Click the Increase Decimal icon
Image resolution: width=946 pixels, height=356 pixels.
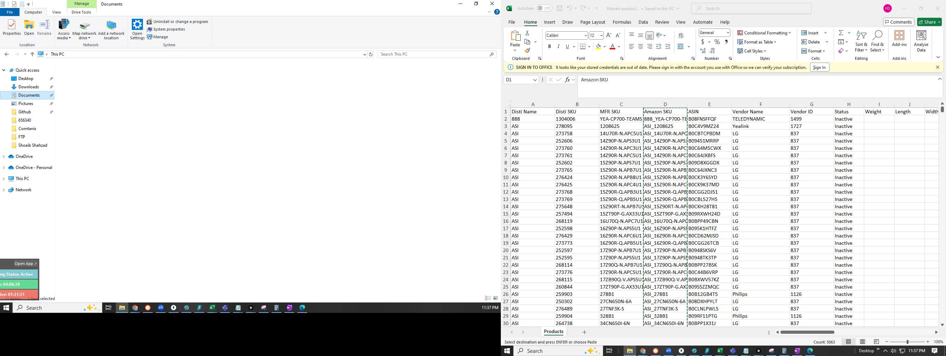703,51
